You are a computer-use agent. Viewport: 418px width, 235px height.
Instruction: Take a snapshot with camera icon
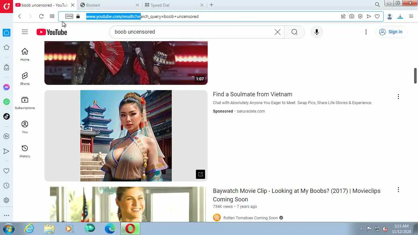tap(352, 16)
